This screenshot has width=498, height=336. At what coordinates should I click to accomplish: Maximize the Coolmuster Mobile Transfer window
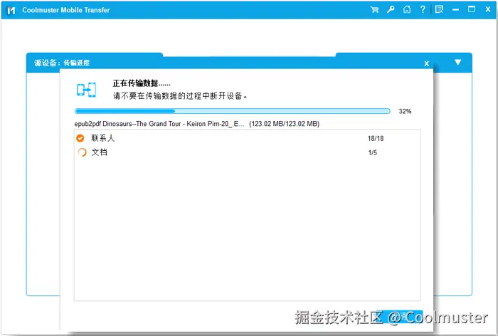pos(472,9)
